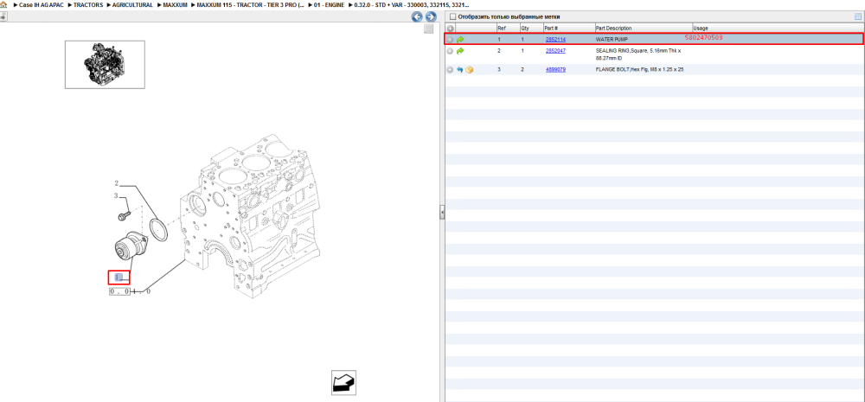
Task: Open part number 4899979 link
Action: pos(555,70)
